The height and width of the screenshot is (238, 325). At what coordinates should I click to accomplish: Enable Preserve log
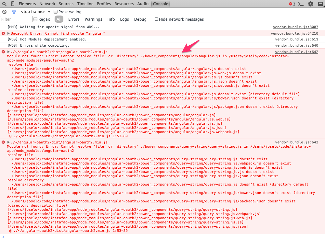click(55, 11)
